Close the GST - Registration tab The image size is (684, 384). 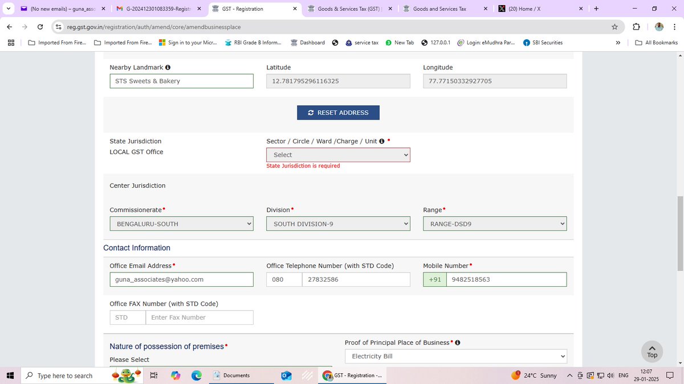[295, 9]
